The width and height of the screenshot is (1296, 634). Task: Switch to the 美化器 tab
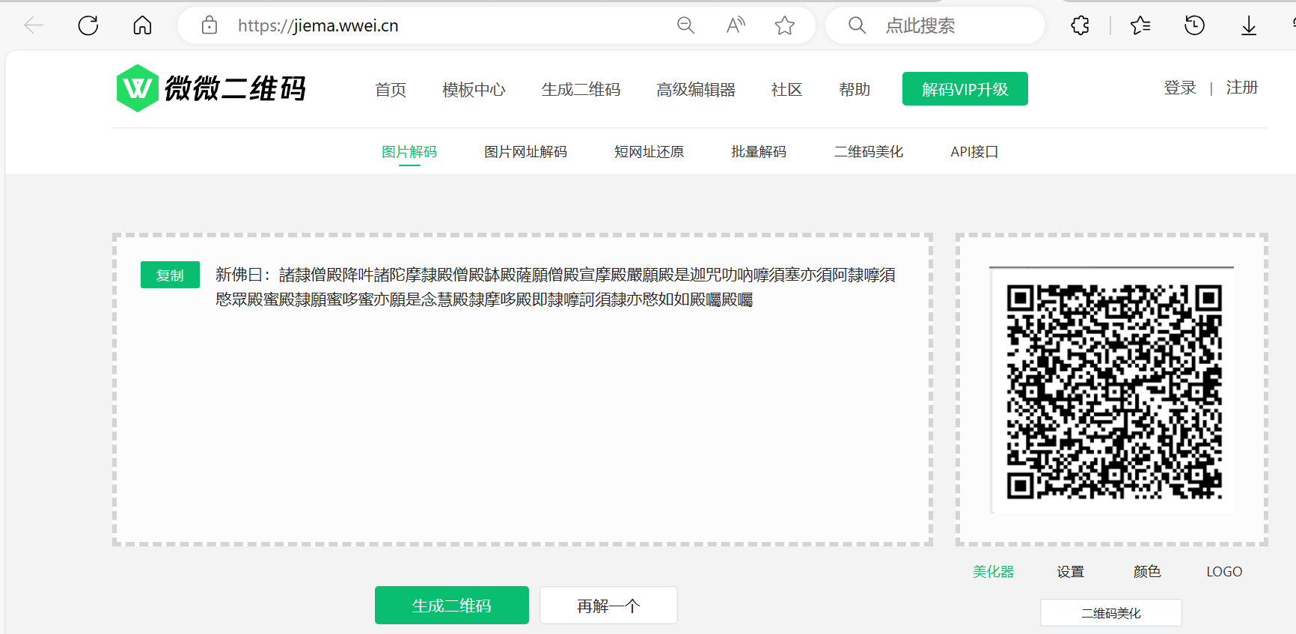coord(993,572)
